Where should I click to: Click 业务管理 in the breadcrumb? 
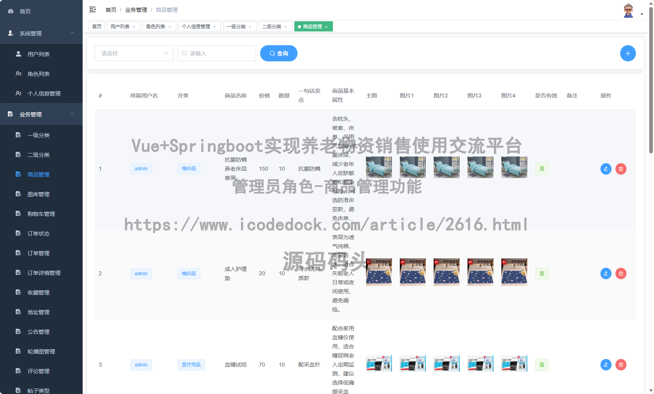click(x=136, y=9)
